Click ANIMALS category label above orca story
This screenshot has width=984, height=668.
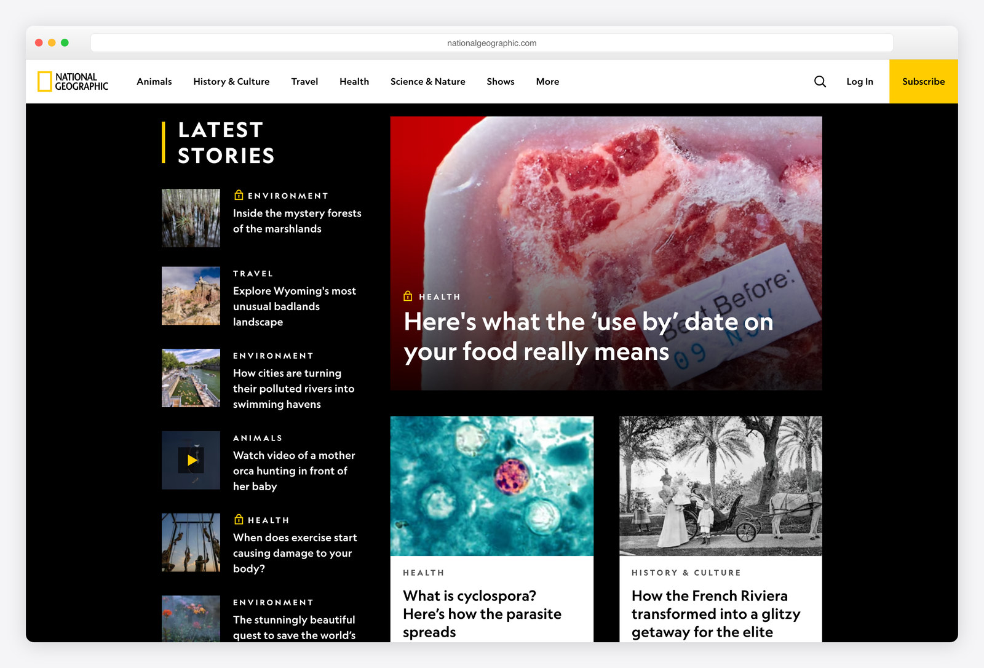[258, 438]
